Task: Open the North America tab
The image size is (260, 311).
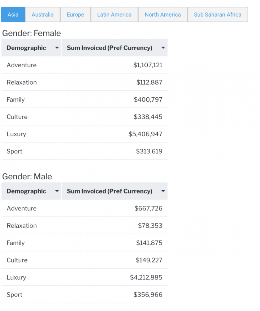Action: pos(162,14)
